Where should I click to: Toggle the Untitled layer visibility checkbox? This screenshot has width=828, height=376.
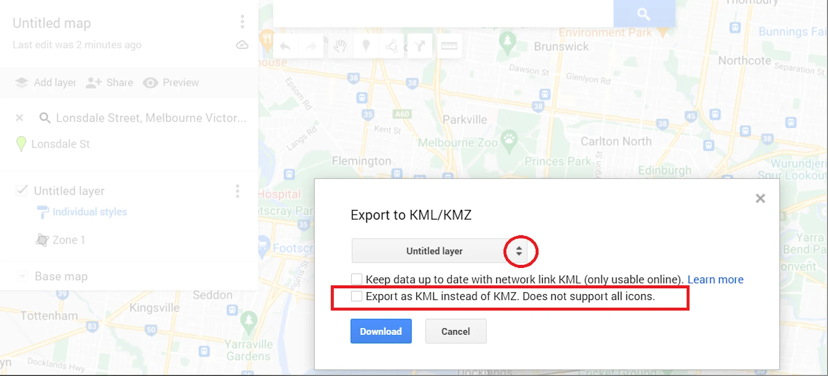click(21, 190)
